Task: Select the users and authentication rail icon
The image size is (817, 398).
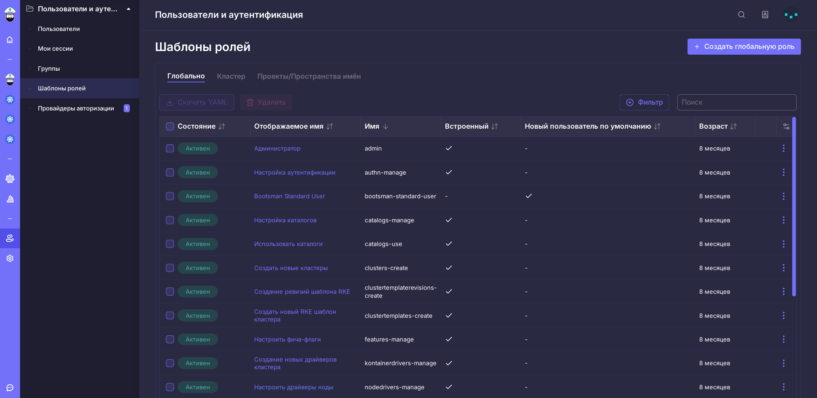Action: click(10, 238)
